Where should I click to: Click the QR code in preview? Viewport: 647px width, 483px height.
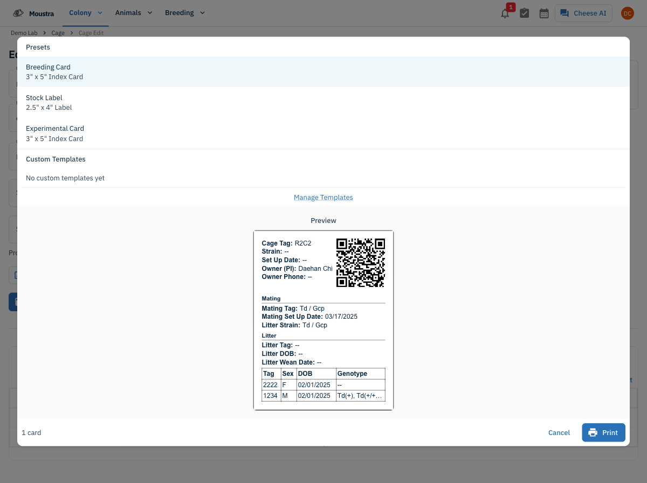coord(361,263)
